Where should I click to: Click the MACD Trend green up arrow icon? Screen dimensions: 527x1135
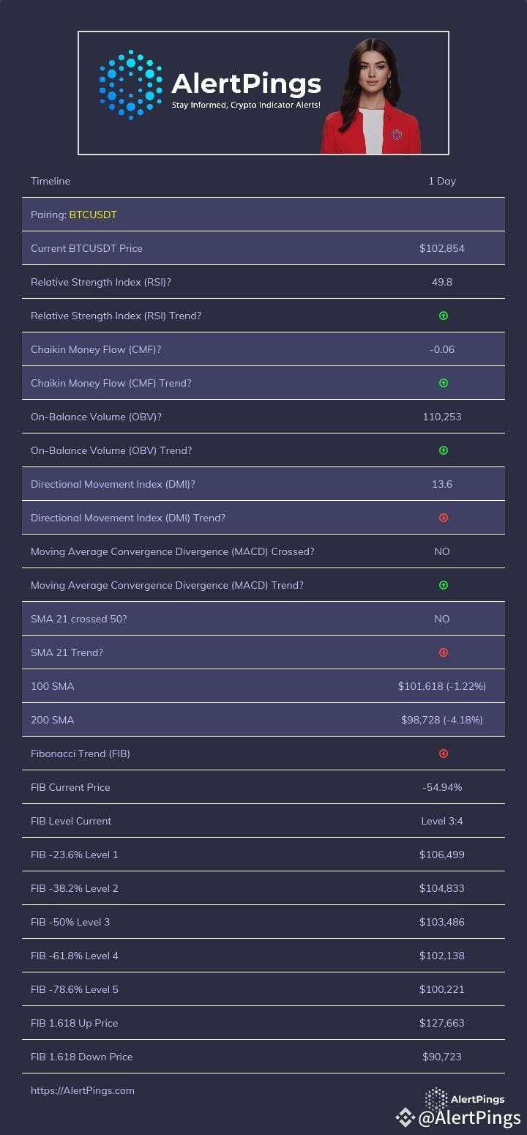[x=443, y=585]
